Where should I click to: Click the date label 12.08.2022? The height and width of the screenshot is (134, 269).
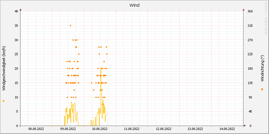click(x=163, y=129)
